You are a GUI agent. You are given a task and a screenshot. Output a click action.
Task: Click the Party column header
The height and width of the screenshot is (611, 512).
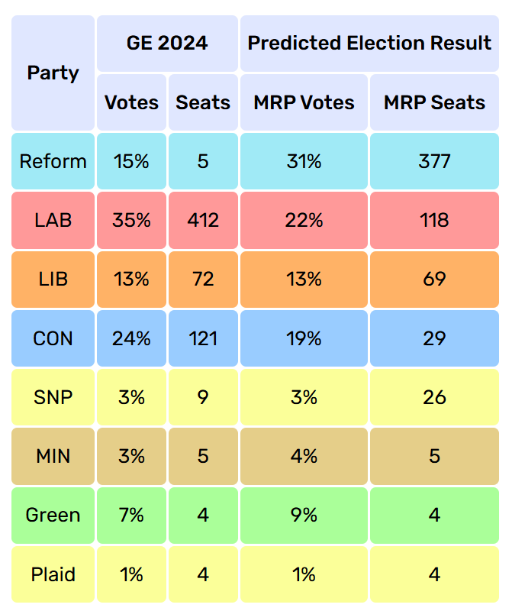pos(53,73)
